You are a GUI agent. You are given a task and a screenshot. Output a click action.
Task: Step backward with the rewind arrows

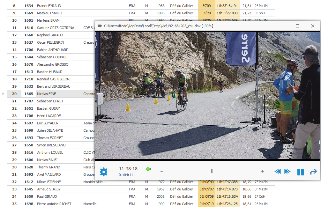coord(278,172)
